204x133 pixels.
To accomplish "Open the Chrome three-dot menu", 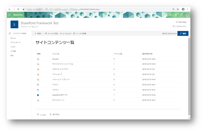I will pyautogui.click(x=187, y=9).
